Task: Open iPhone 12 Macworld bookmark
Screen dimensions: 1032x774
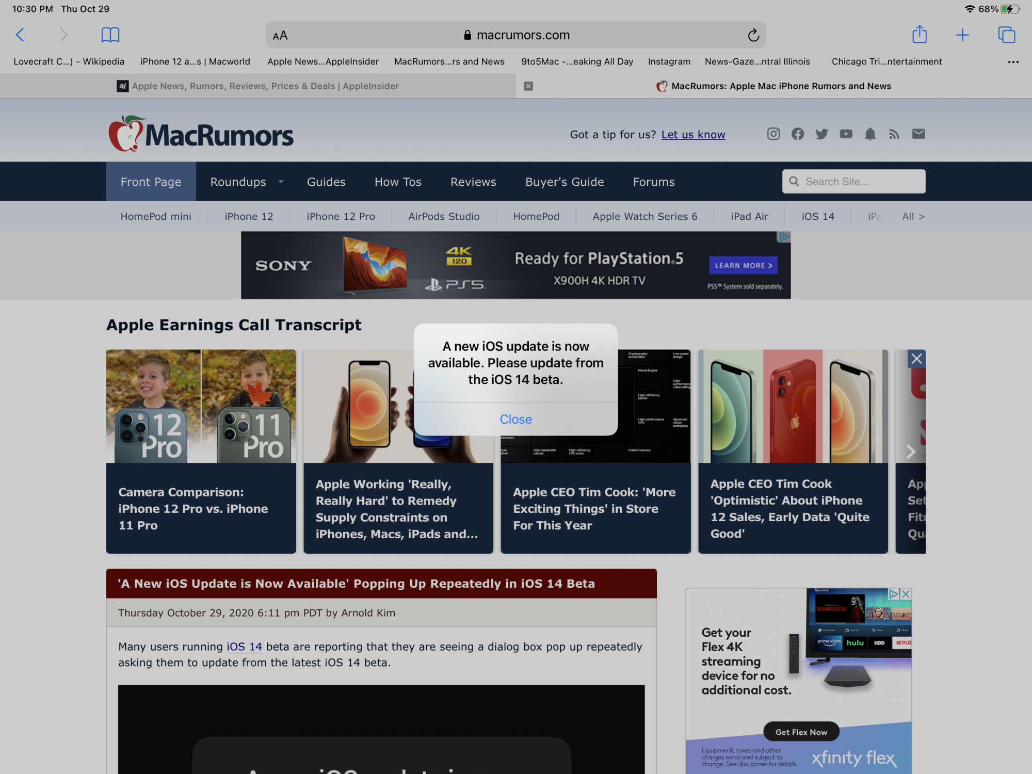Action: point(195,61)
